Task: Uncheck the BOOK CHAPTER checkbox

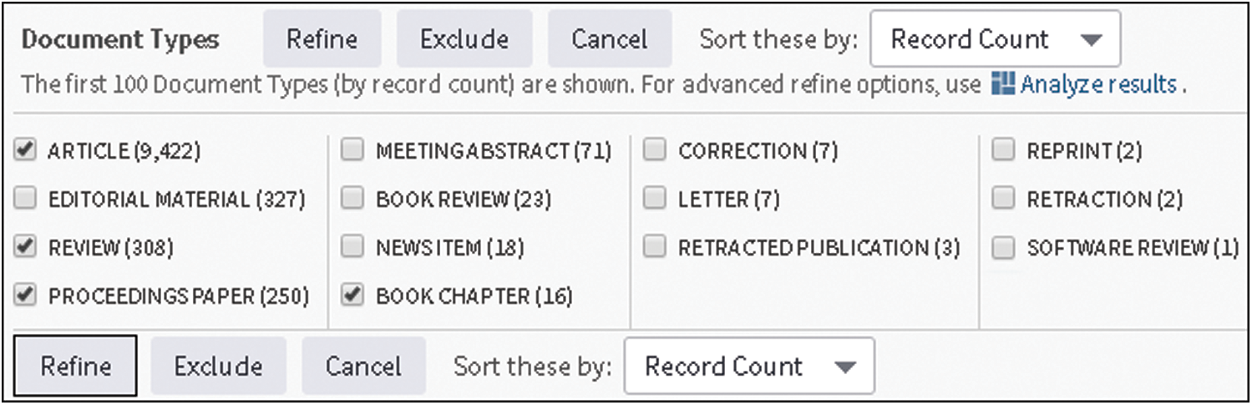Action: (x=354, y=296)
